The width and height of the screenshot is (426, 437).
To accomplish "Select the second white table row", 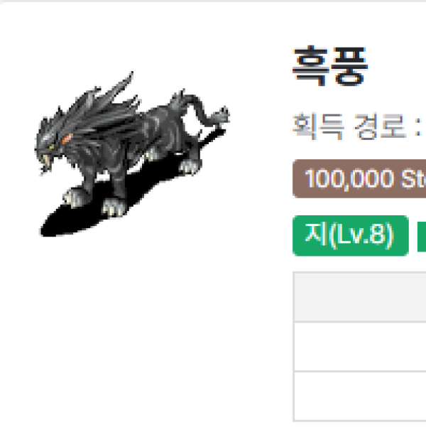I will [360, 396].
